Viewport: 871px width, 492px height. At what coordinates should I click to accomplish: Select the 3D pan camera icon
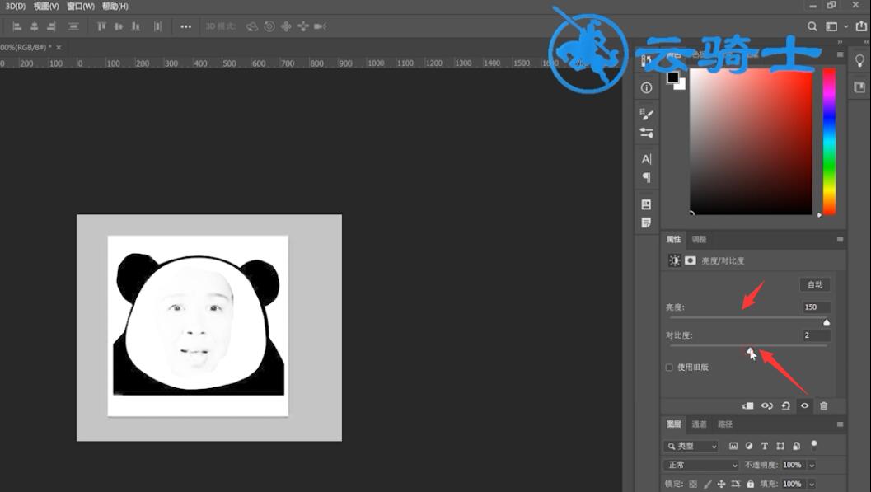pyautogui.click(x=286, y=26)
